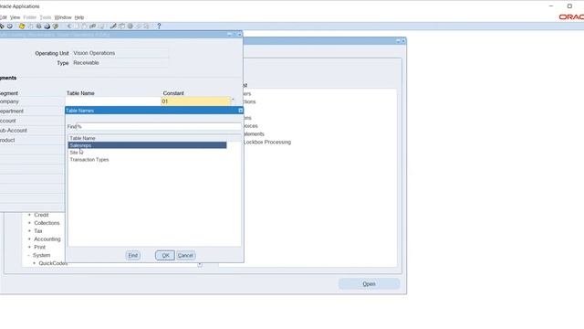Viewport: 584px width, 329px height.
Task: Collapse the System navigator node
Action: coord(28,256)
